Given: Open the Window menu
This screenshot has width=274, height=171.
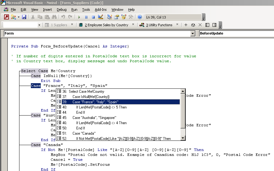Looking at the screenshot, I should tap(117, 10).
